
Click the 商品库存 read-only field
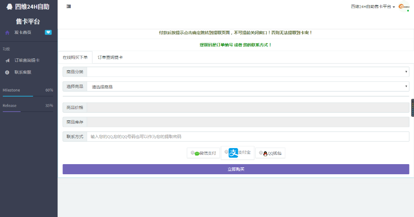248,122
